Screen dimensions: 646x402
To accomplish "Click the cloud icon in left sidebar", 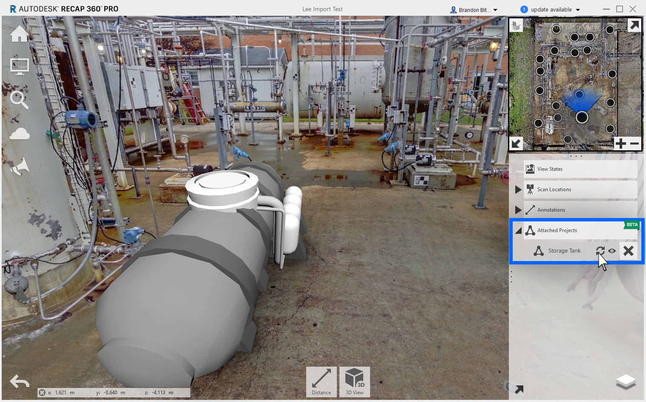I will [20, 134].
